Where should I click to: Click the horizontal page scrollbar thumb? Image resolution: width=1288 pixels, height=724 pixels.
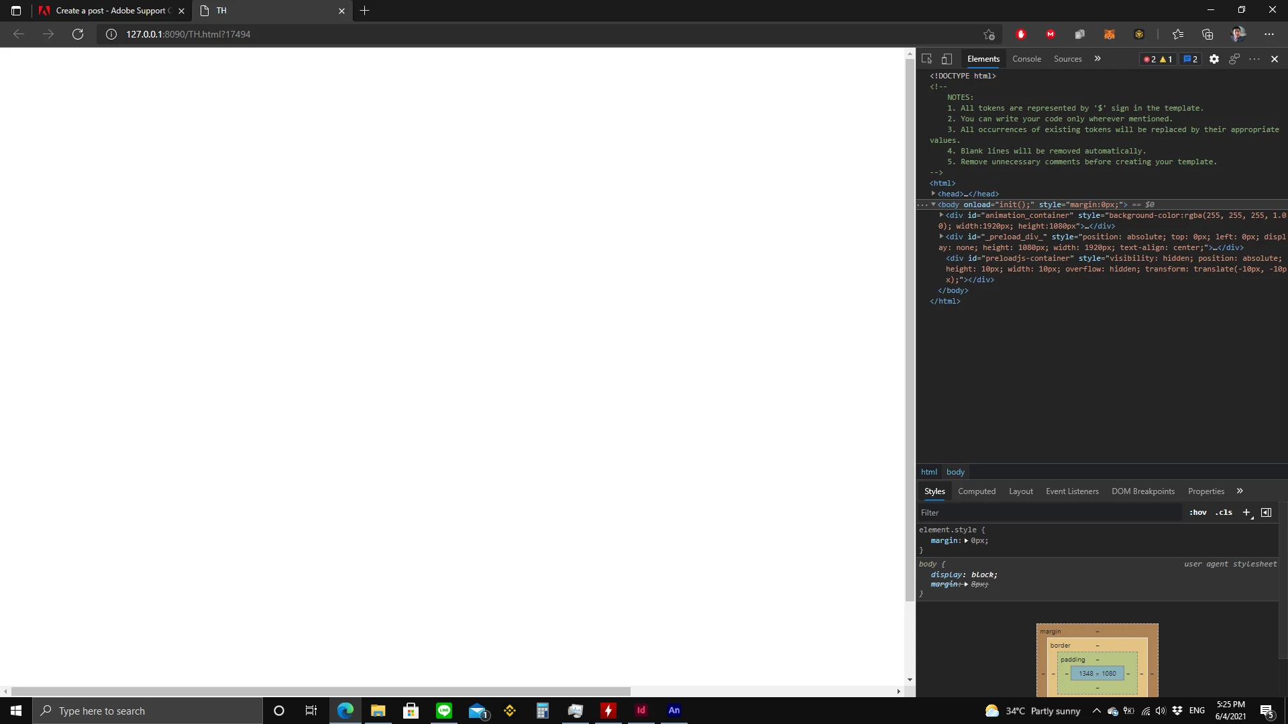click(x=321, y=691)
